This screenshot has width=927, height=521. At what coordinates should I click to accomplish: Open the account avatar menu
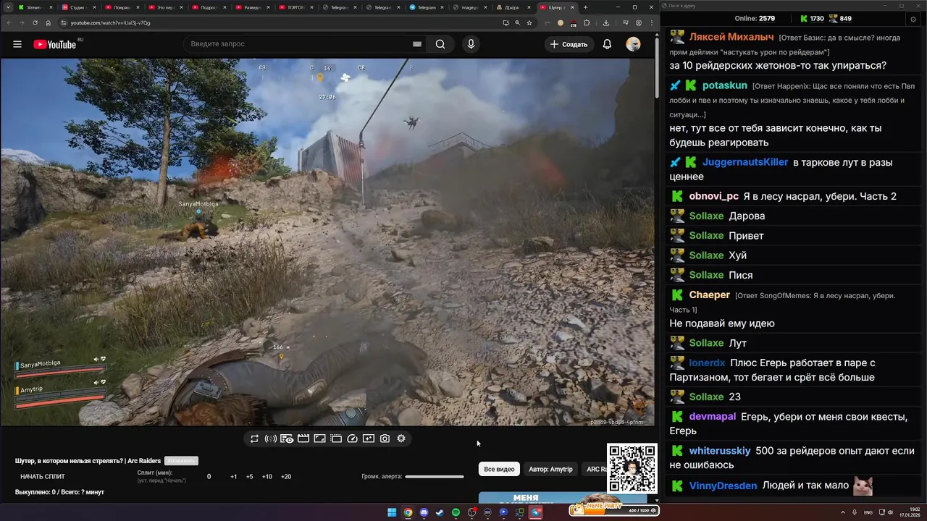click(x=633, y=44)
